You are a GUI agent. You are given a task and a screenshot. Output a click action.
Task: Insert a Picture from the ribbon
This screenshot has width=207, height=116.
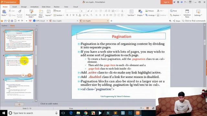click(149, 11)
